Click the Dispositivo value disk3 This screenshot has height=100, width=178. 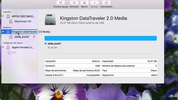[154, 75]
